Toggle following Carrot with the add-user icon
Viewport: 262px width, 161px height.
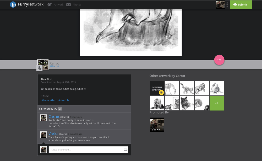coord(39,68)
